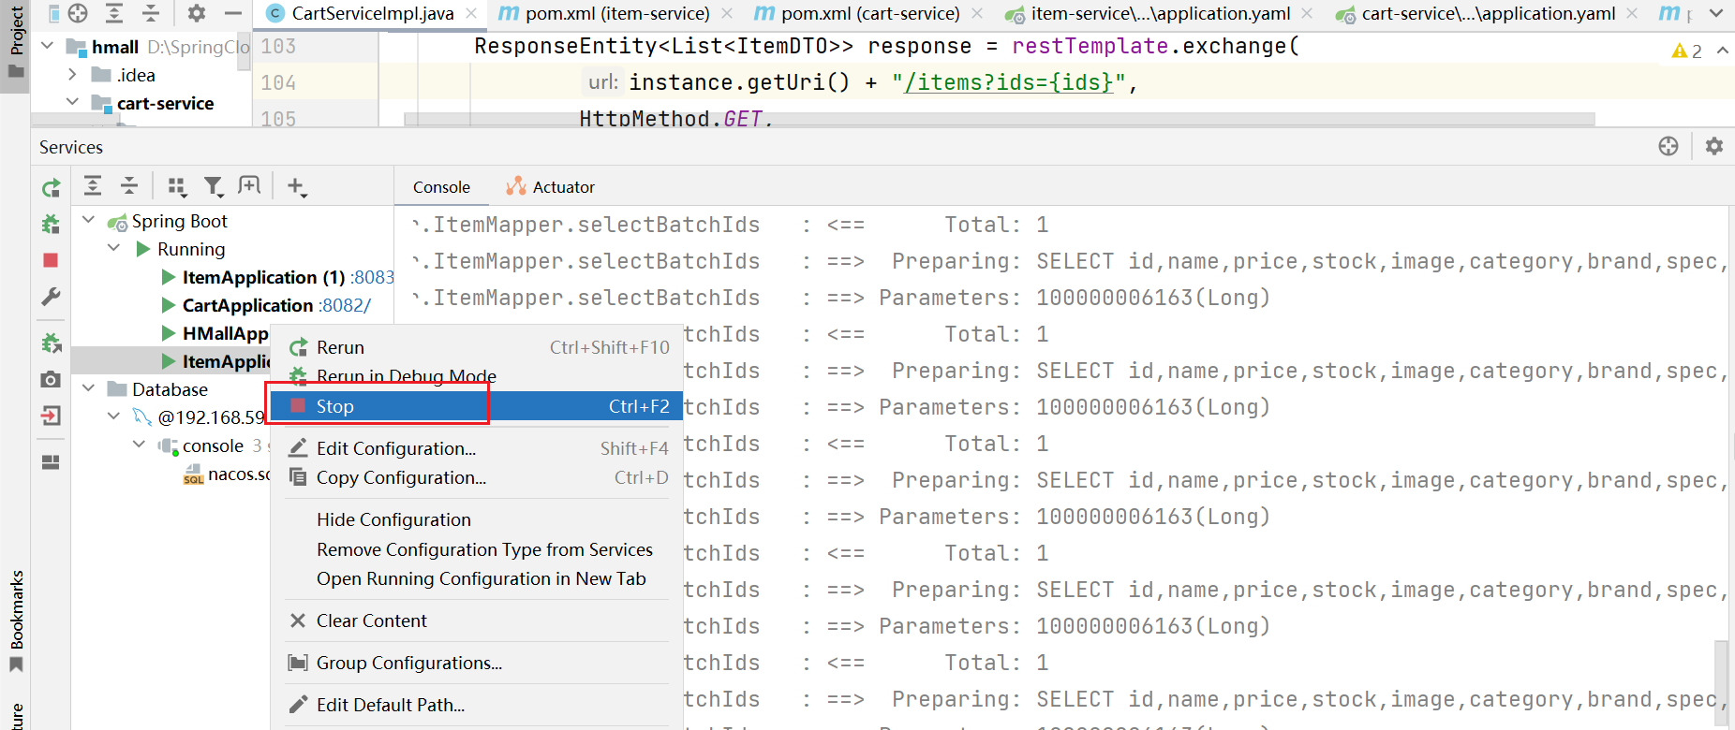Image resolution: width=1735 pixels, height=730 pixels.
Task: Select the nacos.sql console file entry
Action: (x=229, y=474)
